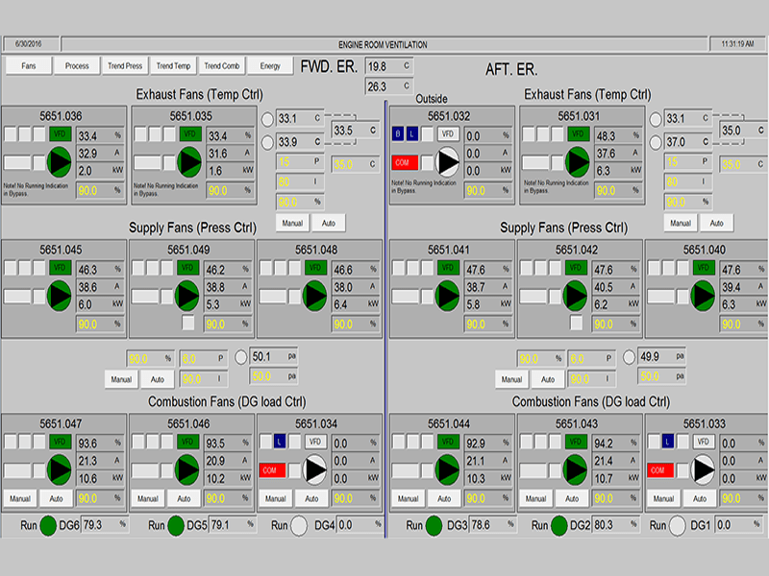Image resolution: width=769 pixels, height=576 pixels.
Task: Set combustion fan 5651.034 to Auto
Action: (x=311, y=498)
